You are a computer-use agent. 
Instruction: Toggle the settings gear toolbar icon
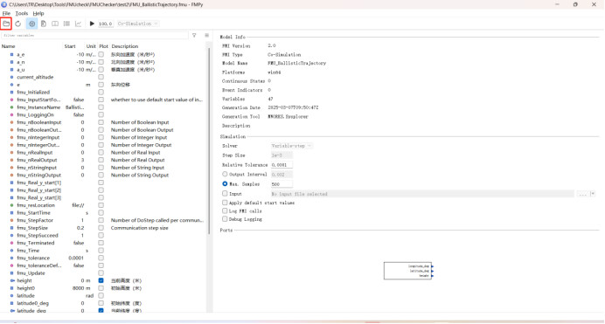pos(31,24)
